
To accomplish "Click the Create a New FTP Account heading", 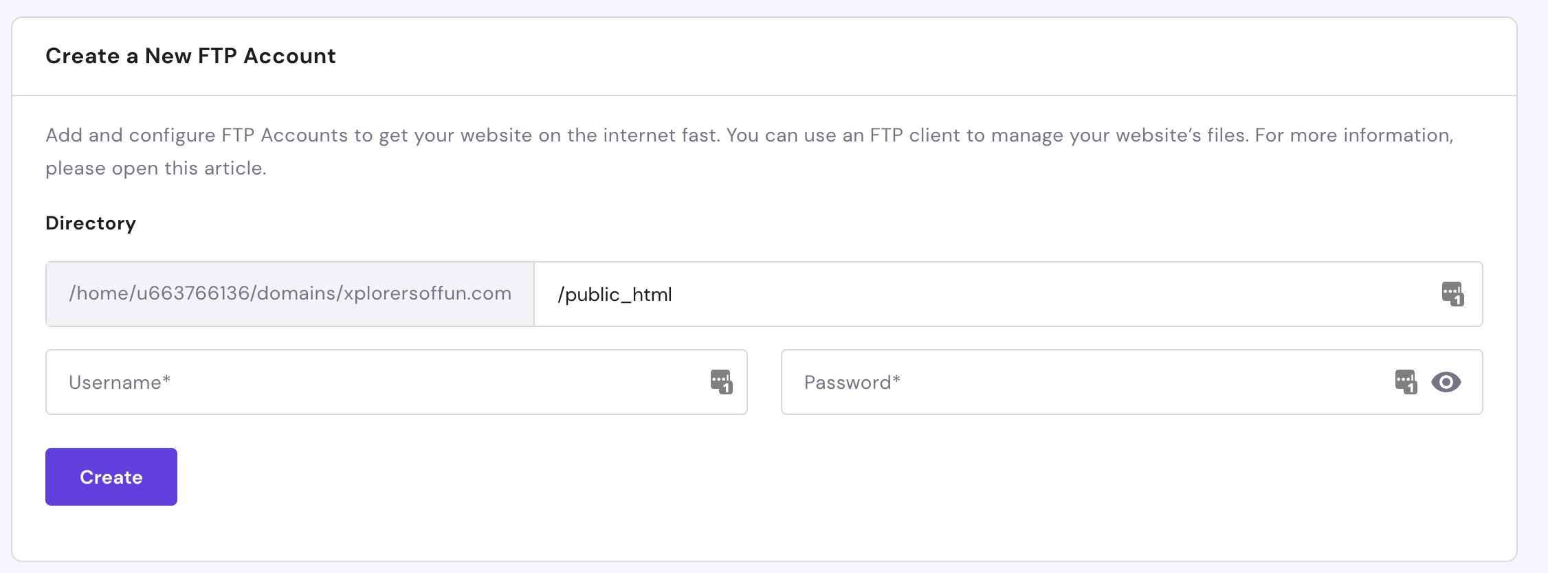I will (x=190, y=56).
